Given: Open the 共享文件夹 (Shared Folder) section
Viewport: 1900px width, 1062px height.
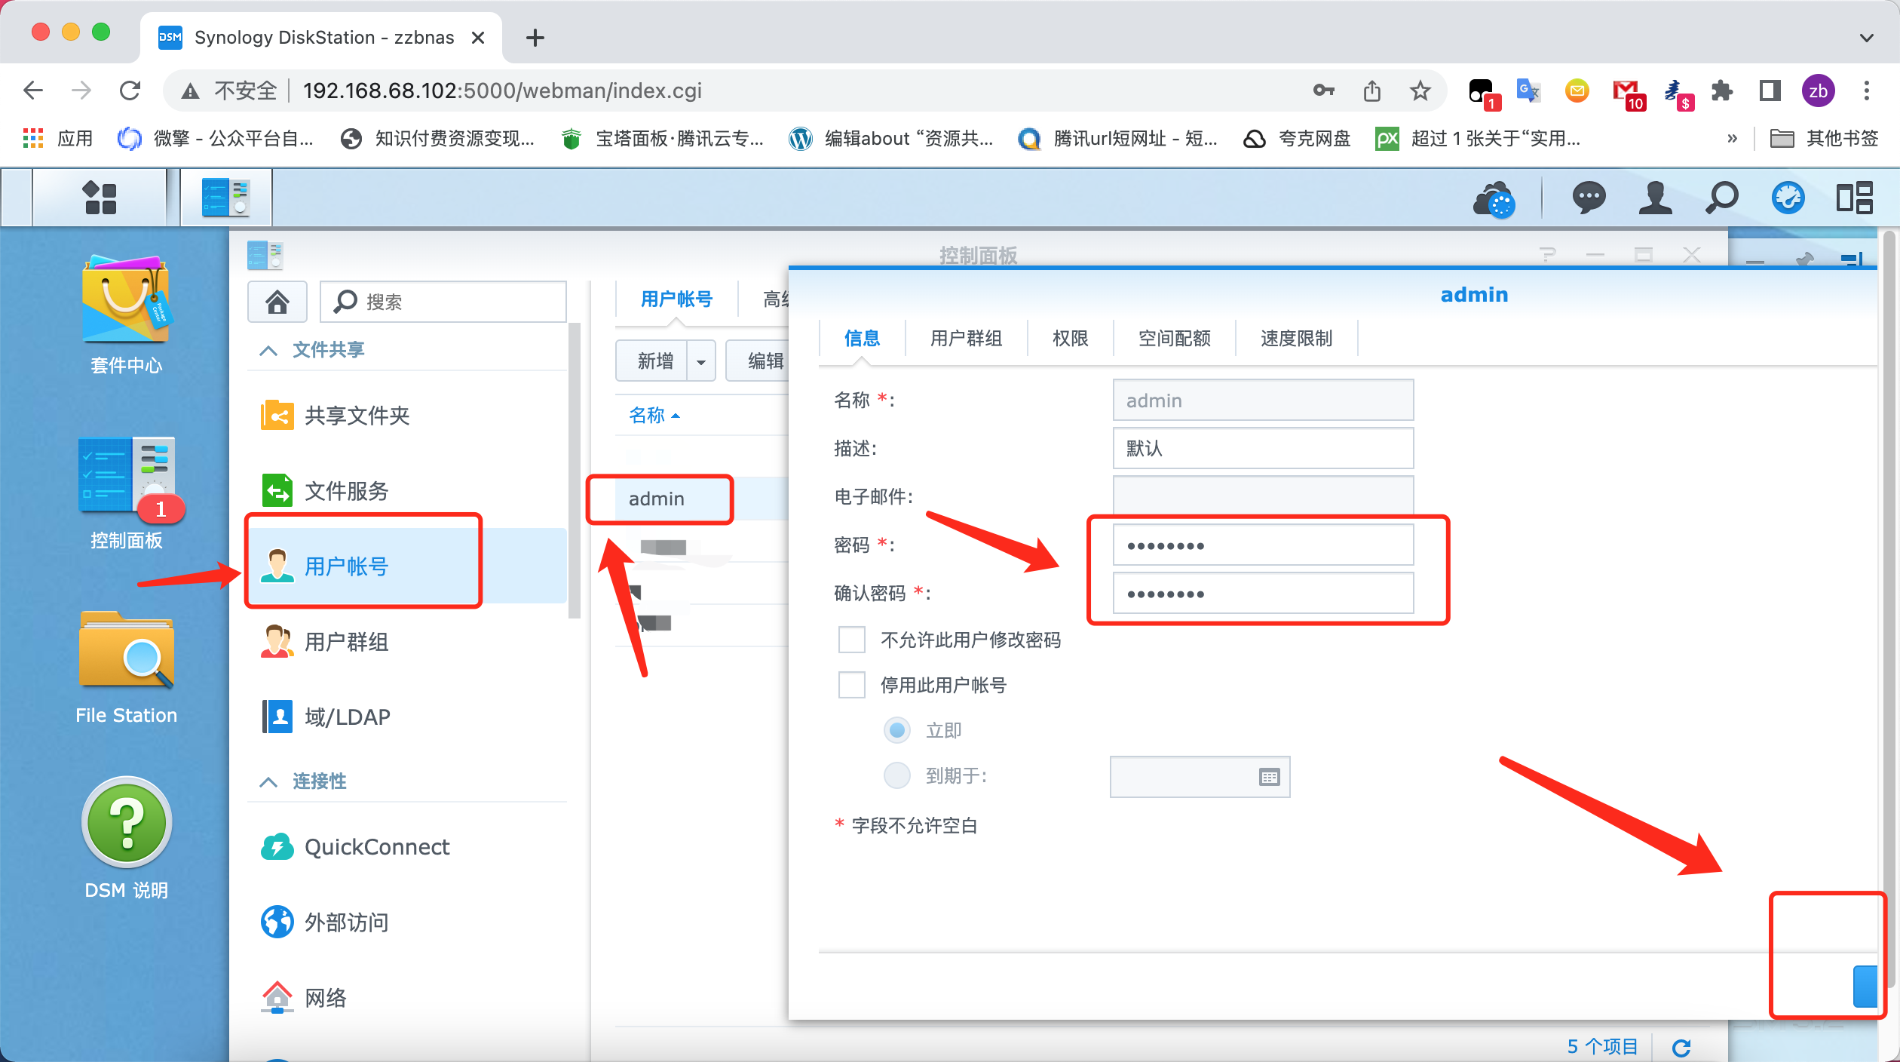Looking at the screenshot, I should [x=366, y=415].
